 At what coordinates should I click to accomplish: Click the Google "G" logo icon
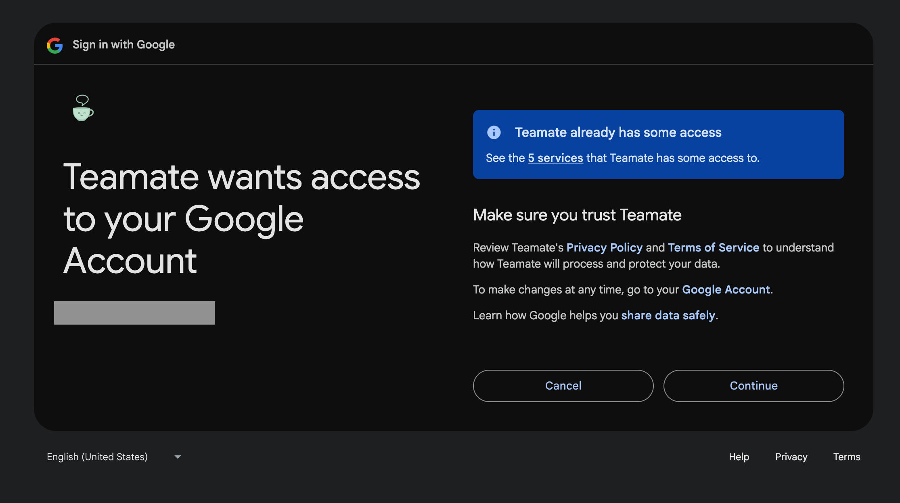55,46
